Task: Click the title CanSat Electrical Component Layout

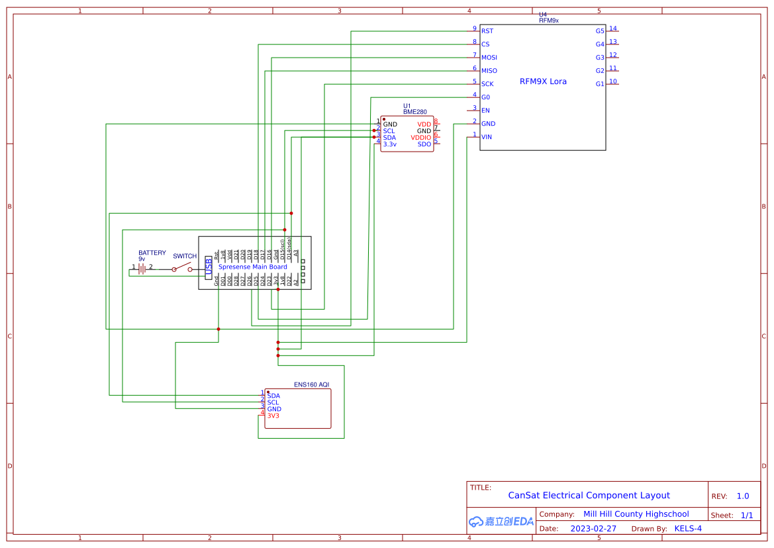Action: 589,495
